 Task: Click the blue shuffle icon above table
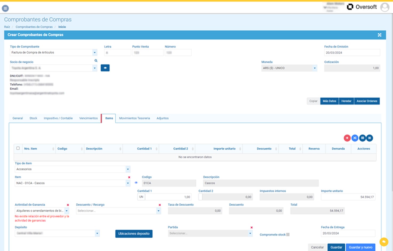point(355,138)
